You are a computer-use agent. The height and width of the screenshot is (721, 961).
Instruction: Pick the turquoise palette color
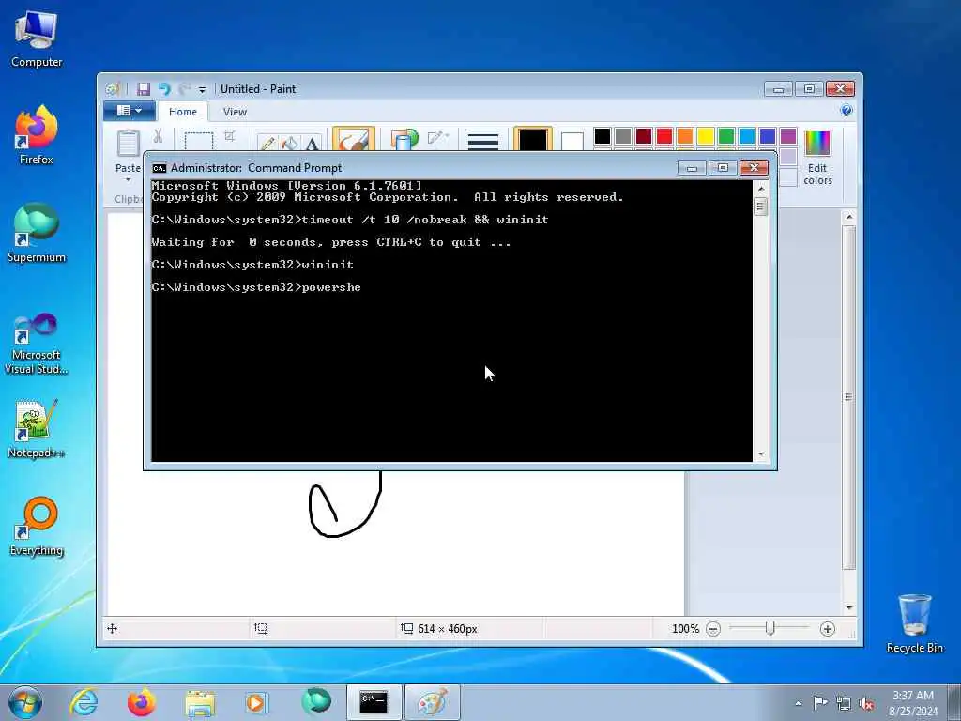747,136
